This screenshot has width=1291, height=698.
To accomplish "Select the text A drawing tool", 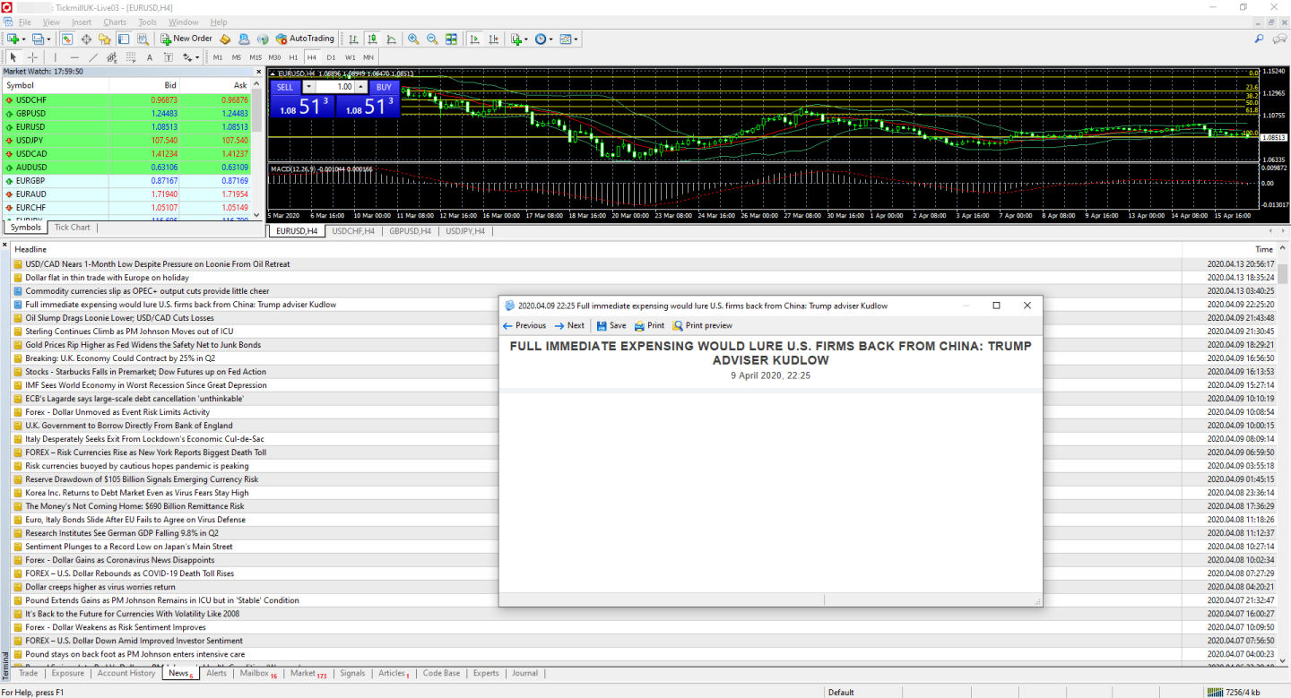I will pos(150,57).
